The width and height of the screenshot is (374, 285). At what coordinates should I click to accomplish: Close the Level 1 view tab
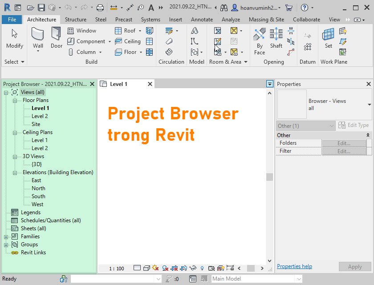coord(150,84)
